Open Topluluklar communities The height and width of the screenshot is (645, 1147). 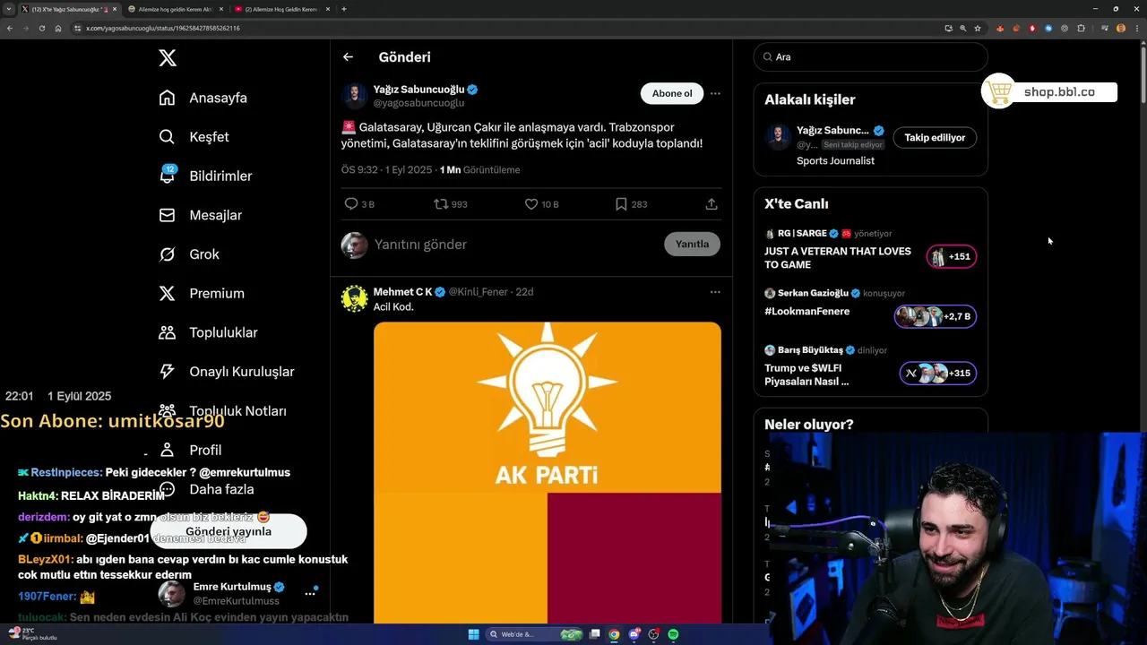coord(208,332)
